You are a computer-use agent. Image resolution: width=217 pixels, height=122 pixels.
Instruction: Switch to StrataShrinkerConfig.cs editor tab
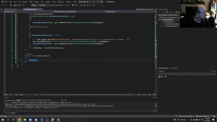point(11,9)
